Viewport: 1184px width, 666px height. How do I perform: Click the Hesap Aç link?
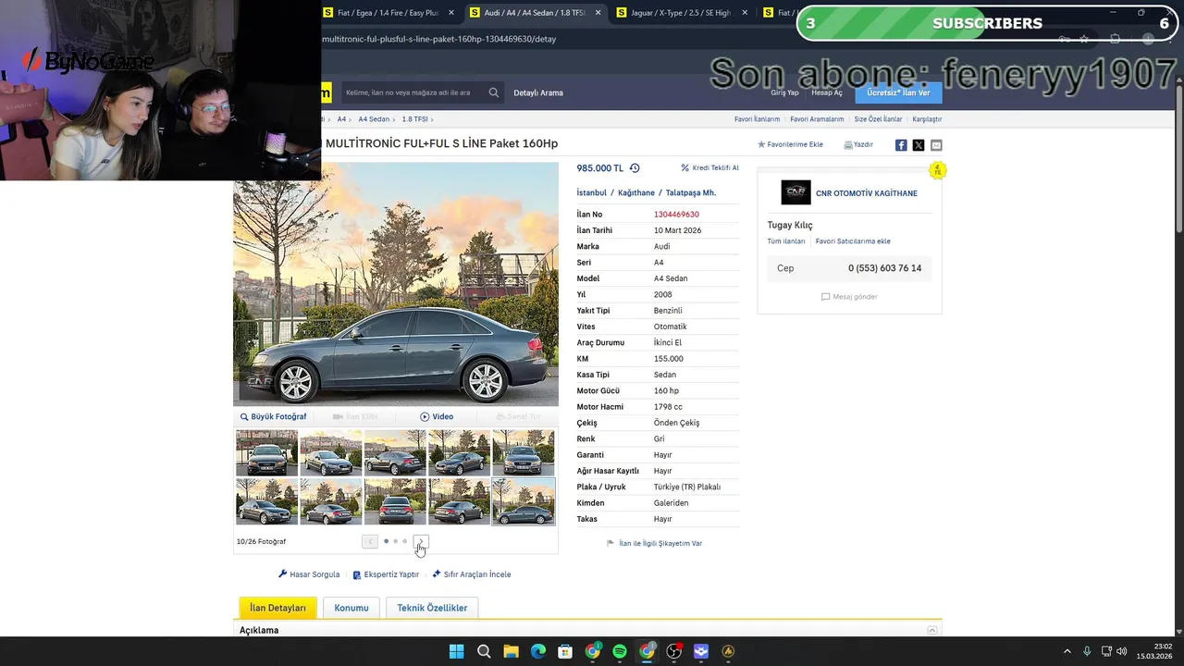[827, 93]
